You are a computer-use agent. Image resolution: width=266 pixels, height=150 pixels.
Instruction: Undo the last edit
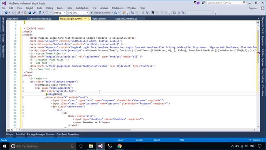pos(40,13)
